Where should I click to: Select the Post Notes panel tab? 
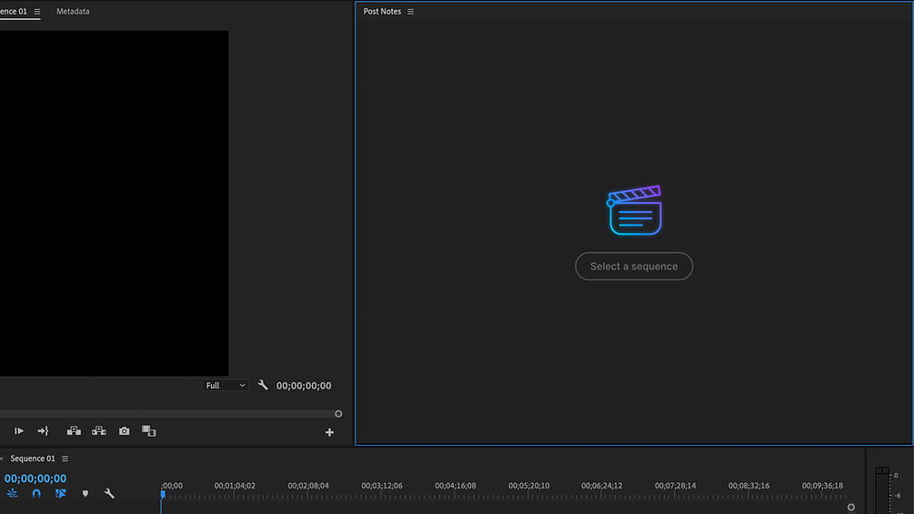(x=382, y=11)
